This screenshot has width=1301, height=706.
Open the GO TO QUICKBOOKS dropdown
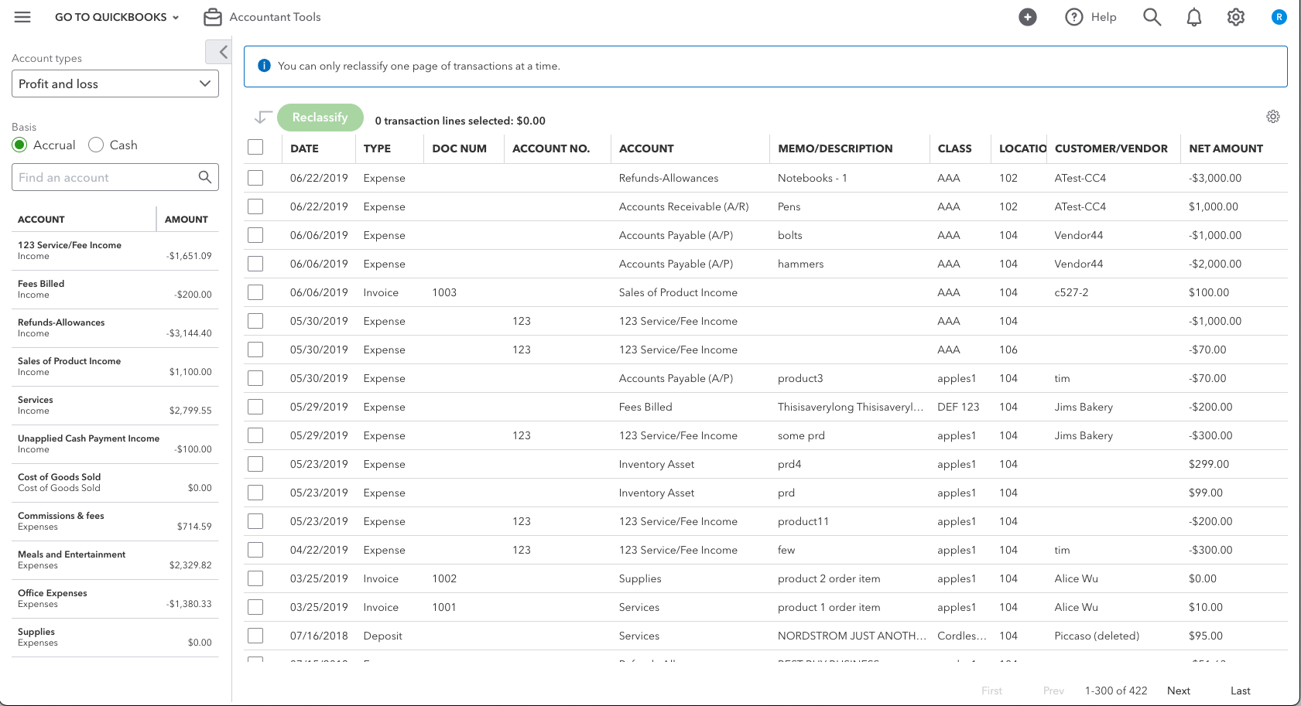coord(117,17)
